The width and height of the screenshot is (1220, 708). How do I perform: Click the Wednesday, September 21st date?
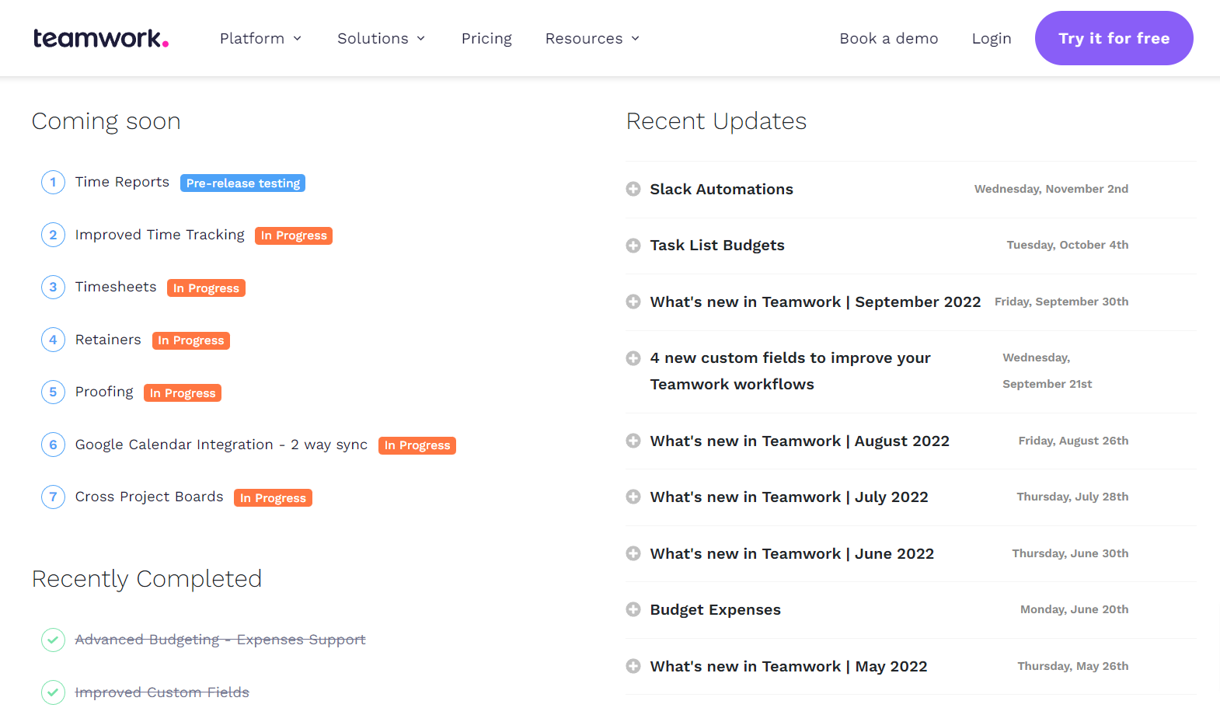pyautogui.click(x=1047, y=371)
